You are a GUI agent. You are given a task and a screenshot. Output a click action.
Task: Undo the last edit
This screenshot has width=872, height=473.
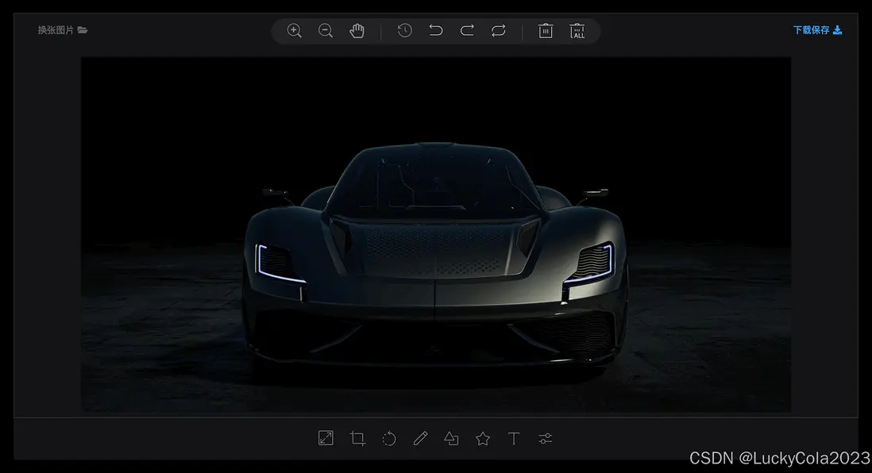436,31
